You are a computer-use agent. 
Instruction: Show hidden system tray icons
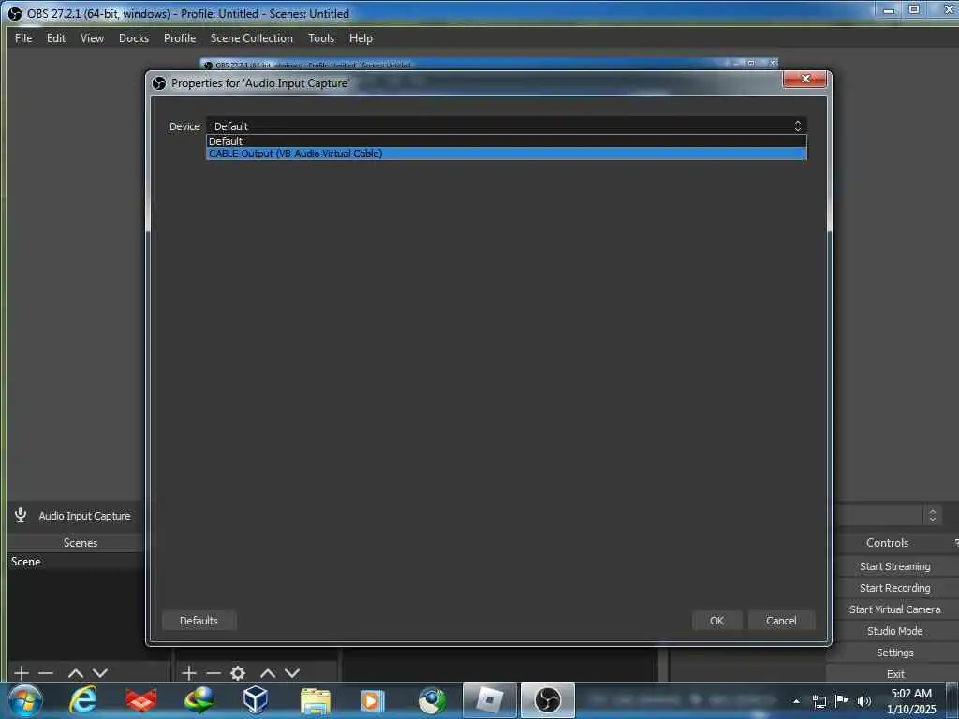[796, 701]
